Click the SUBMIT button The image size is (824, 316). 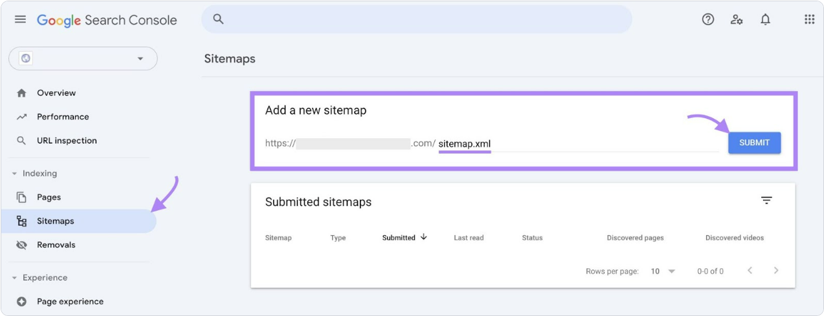point(754,143)
